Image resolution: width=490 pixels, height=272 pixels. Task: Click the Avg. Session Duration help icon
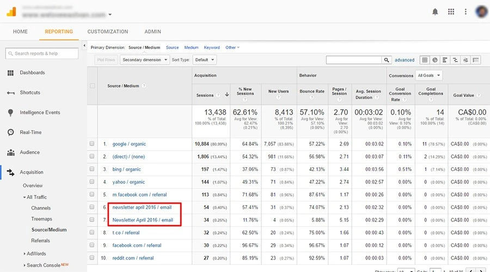[x=377, y=97]
